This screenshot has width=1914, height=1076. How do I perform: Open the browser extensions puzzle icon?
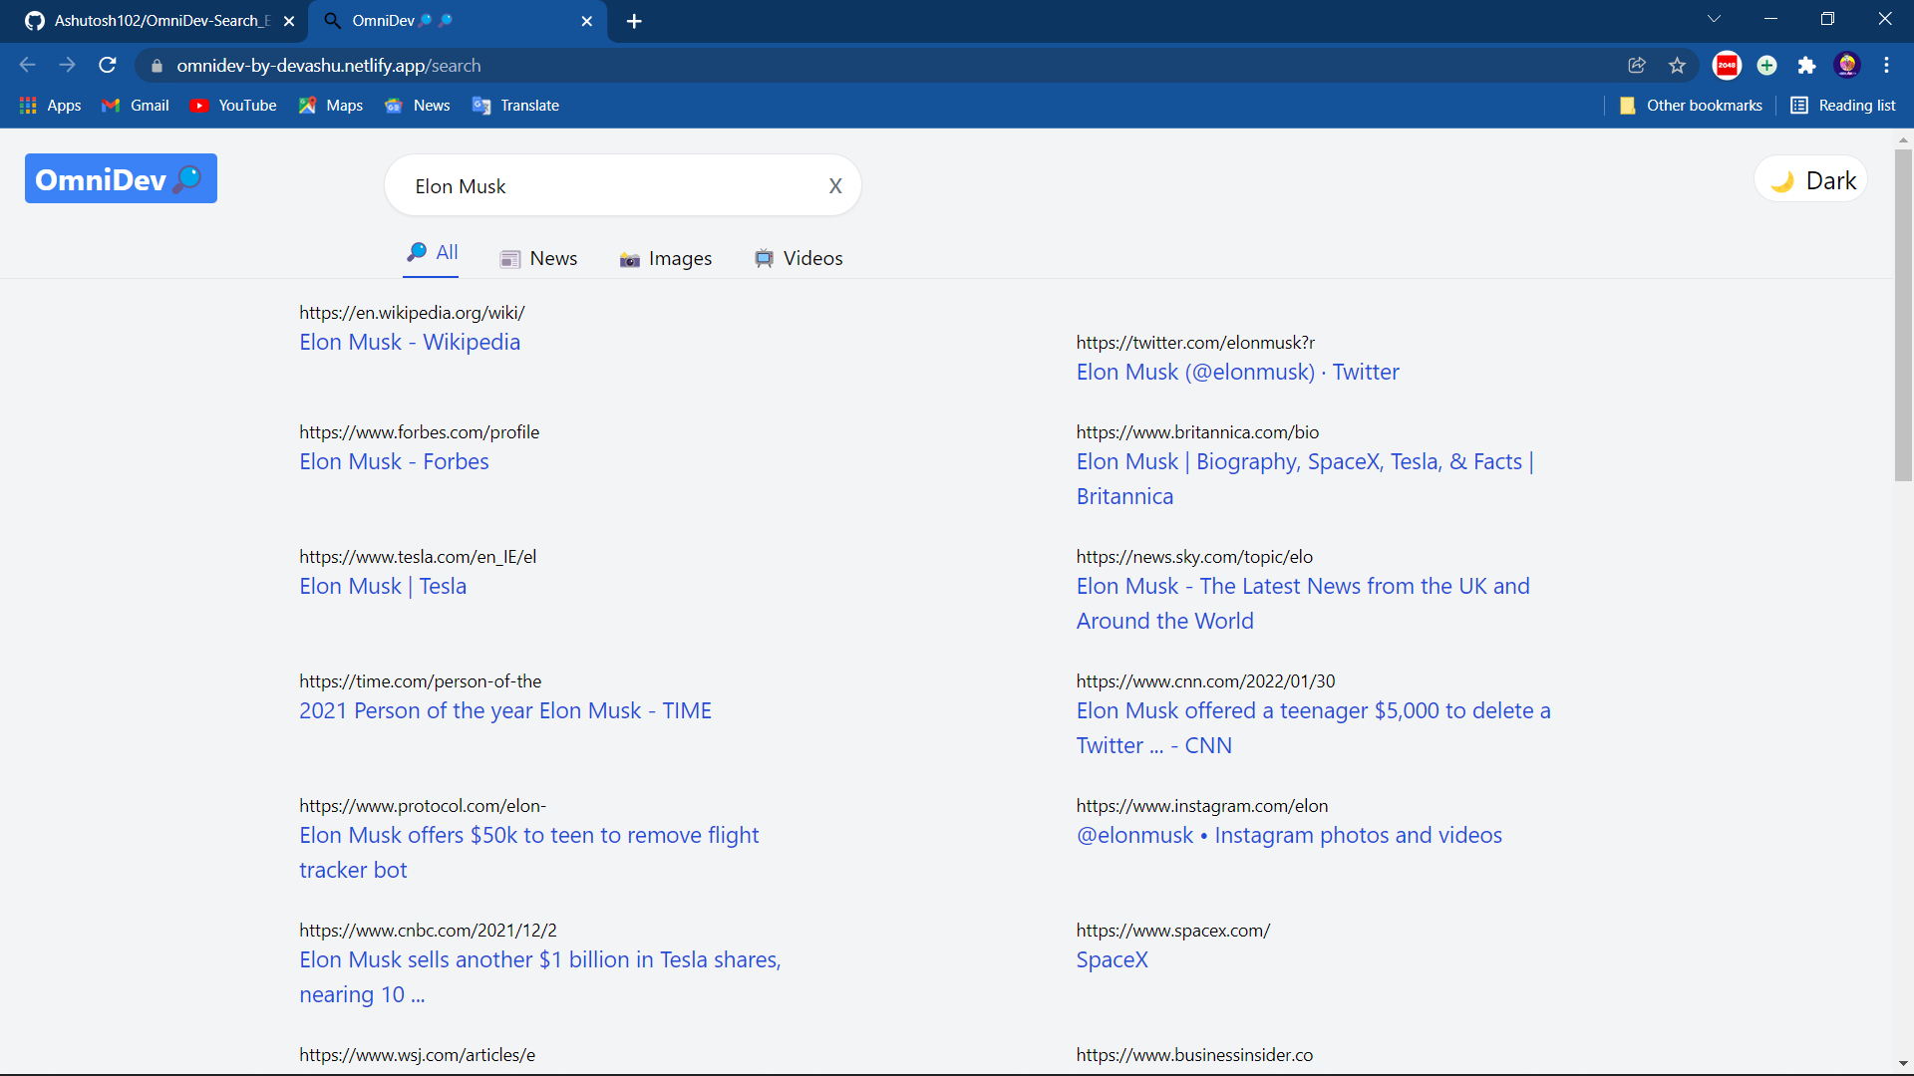pyautogui.click(x=1807, y=65)
